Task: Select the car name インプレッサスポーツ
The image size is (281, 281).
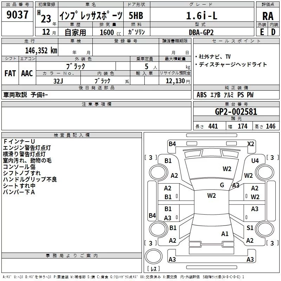Action: 91,15
